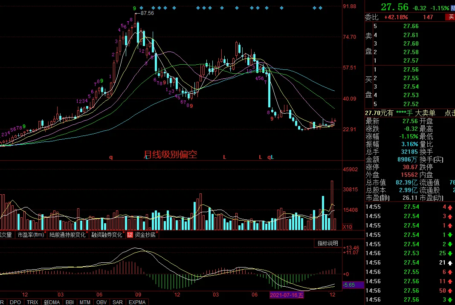Click the 总手 value 32185
Viewport: 455px width, 305px height.
[409, 152]
